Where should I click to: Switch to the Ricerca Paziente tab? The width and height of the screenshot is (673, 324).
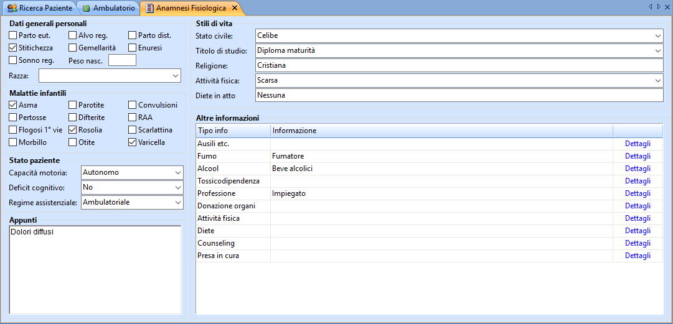(x=40, y=7)
